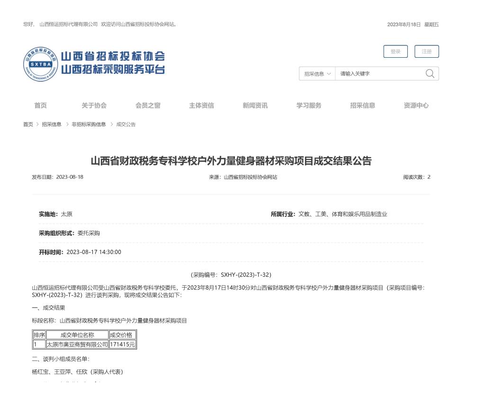This screenshot has width=485, height=395.
Task: Click the 成交公告 breadcrumb link
Action: point(126,124)
